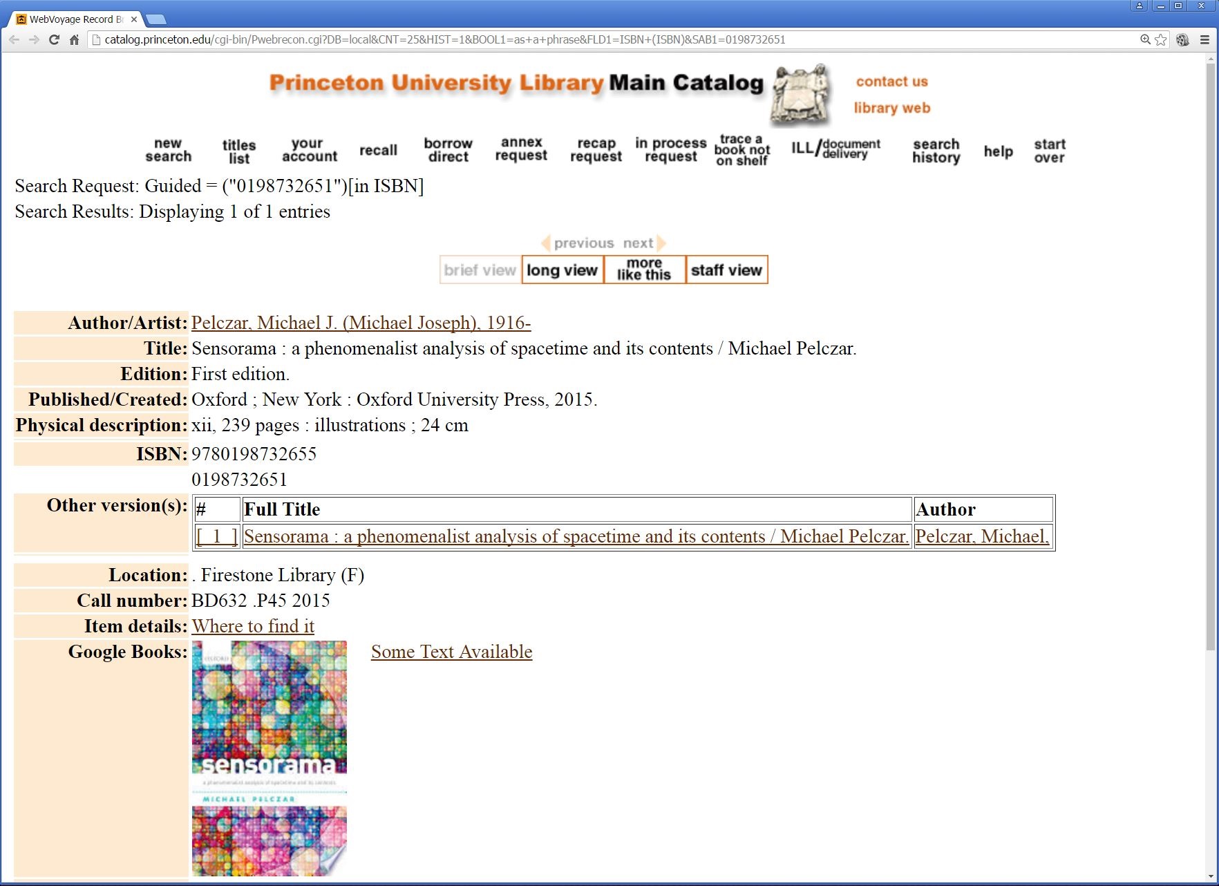The image size is (1219, 886).
Task: Click the next record arrow
Action: (x=644, y=243)
